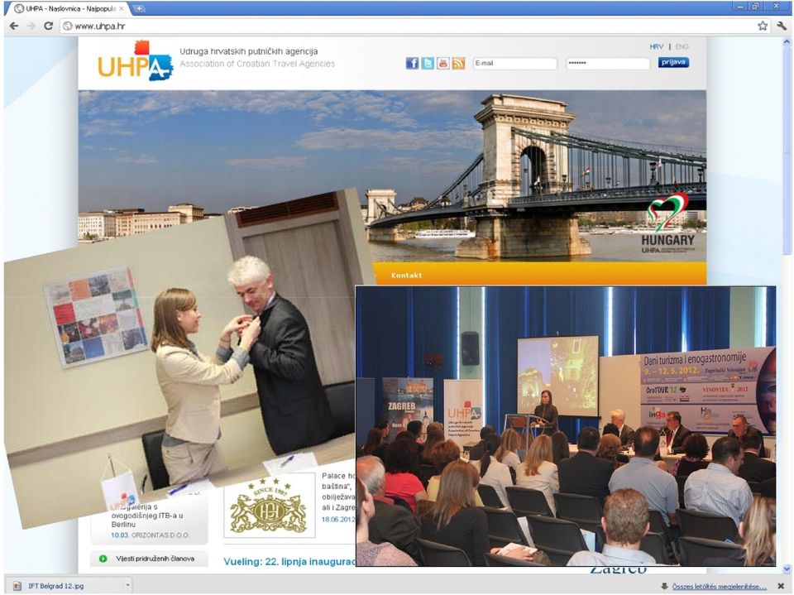Close the downloads bar
The image size is (794, 595).
(781, 586)
